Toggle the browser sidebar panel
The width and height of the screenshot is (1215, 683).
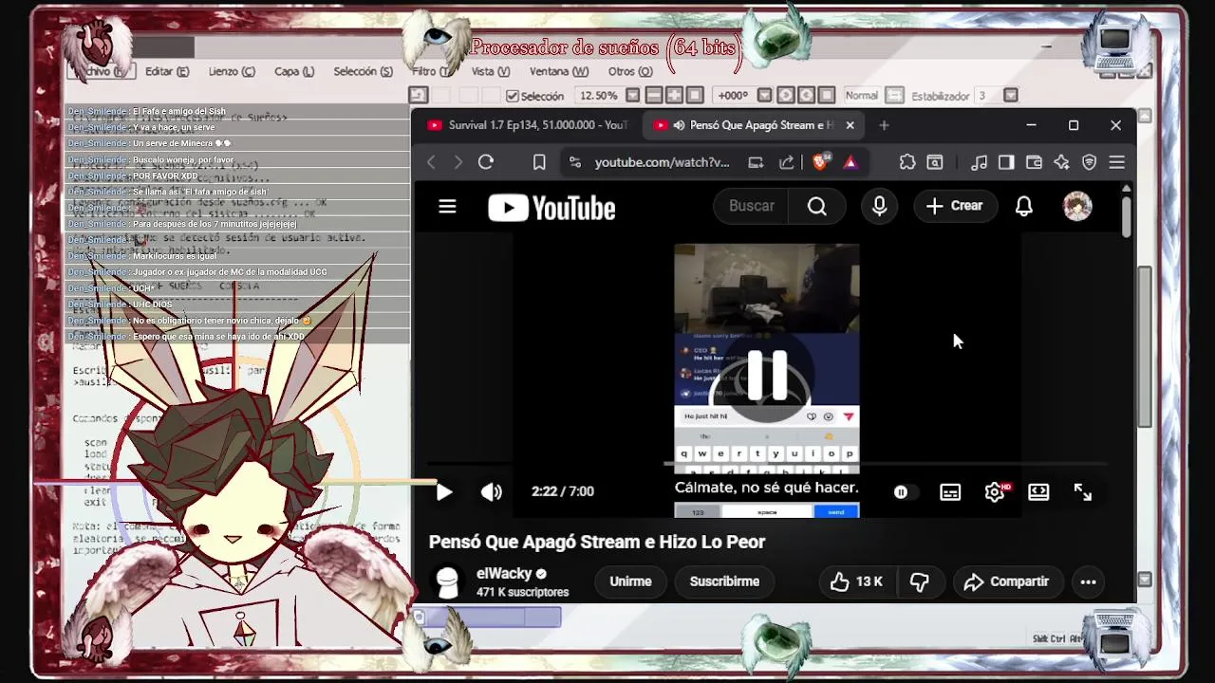coord(1006,162)
